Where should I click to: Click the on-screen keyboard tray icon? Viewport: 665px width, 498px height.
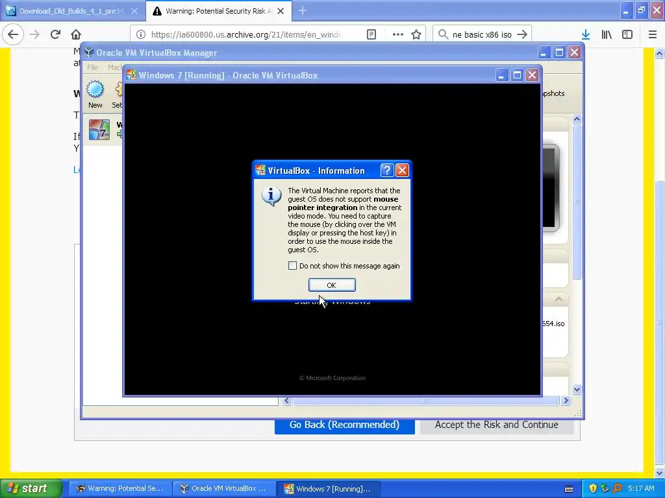569,489
